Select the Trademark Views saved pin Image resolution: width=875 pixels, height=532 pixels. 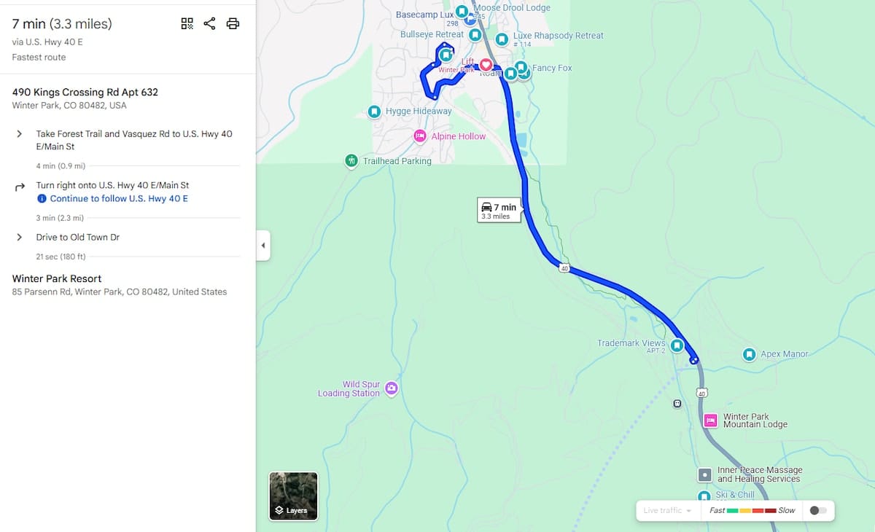coord(677,345)
